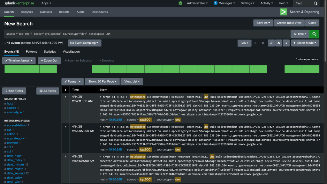The image size is (327, 184).
Task: Open the Job dropdown
Action: point(244,43)
